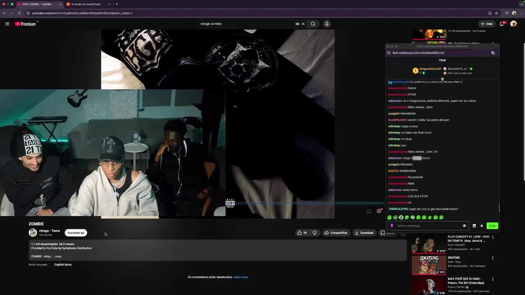Click EduPZz username in chat

393,171
